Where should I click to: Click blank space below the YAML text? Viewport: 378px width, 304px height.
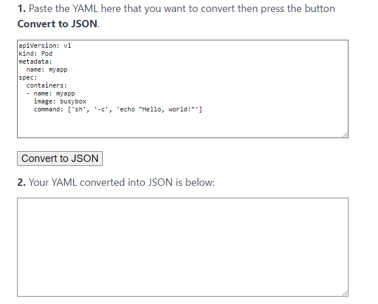182,125
